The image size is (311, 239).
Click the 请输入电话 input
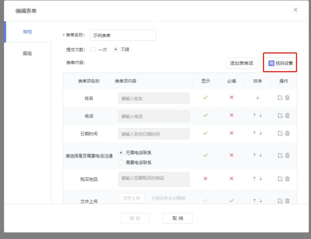(x=154, y=116)
